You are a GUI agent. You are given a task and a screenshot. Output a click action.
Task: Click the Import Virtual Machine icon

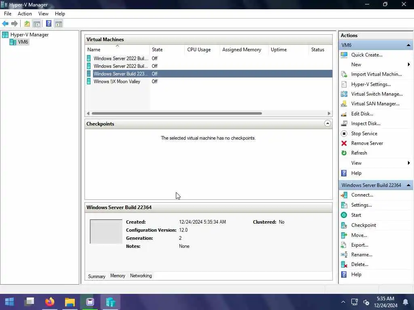point(344,74)
